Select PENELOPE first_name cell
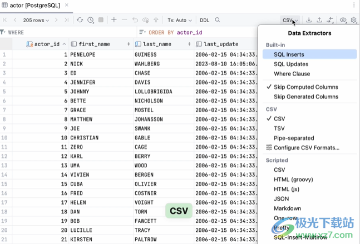This screenshot has height=244, width=360. [x=101, y=54]
